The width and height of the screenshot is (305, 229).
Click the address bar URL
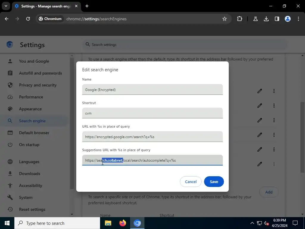97,19
